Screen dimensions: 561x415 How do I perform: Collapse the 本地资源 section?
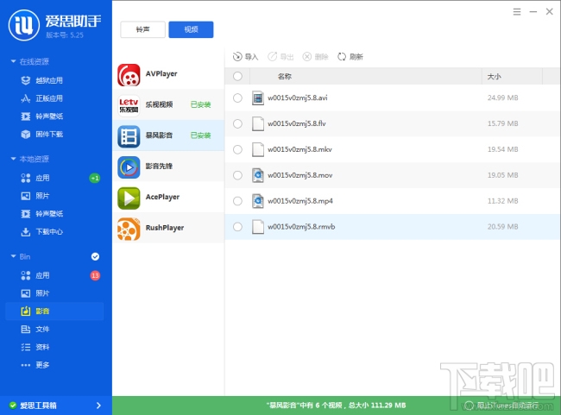pos(13,159)
